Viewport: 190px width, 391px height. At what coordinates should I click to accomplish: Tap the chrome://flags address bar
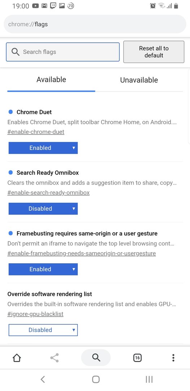95,24
